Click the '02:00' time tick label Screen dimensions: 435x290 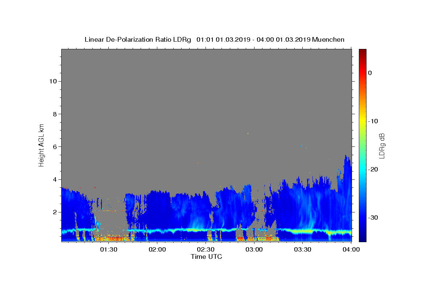157,250
